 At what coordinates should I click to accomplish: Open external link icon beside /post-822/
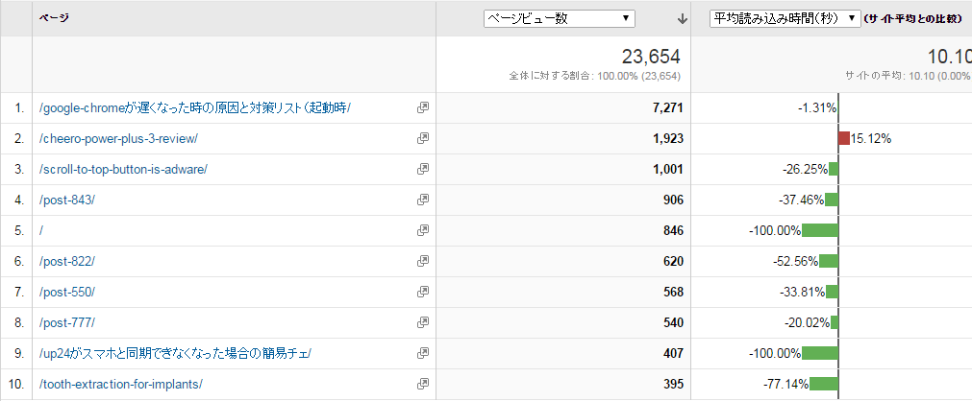tap(422, 262)
